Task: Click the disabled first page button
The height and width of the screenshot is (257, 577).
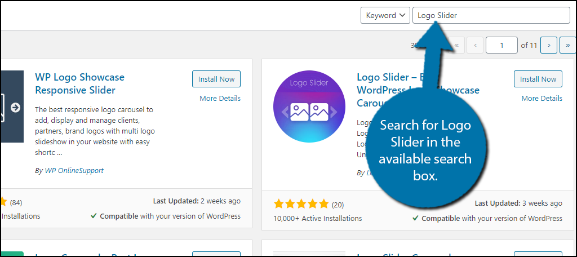Action: pos(456,45)
